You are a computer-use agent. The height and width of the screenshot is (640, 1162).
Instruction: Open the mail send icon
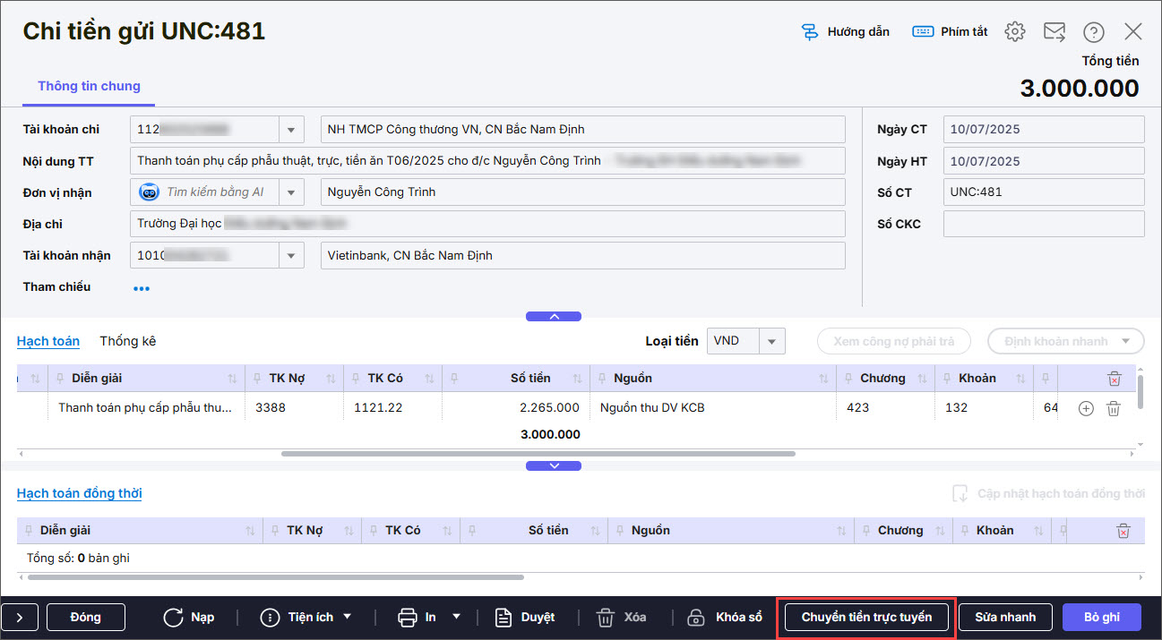click(x=1054, y=31)
